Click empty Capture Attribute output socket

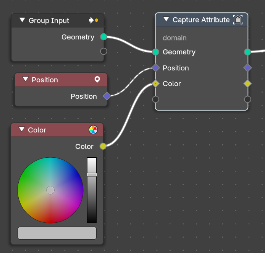pyautogui.click(x=247, y=100)
